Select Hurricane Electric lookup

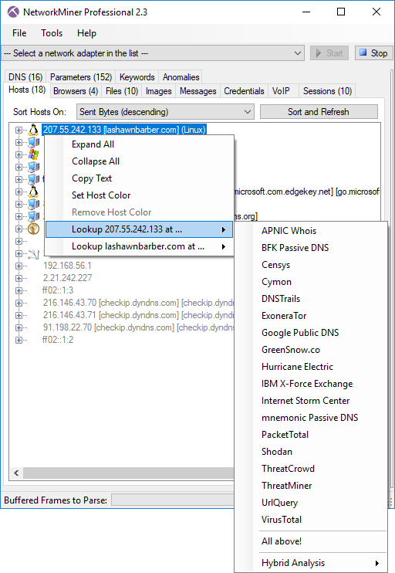click(311, 367)
